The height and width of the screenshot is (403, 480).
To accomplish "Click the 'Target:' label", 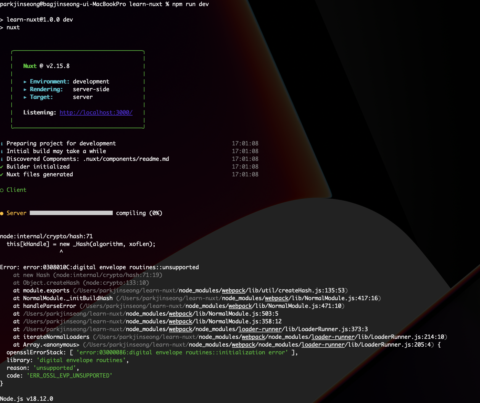I will [41, 97].
